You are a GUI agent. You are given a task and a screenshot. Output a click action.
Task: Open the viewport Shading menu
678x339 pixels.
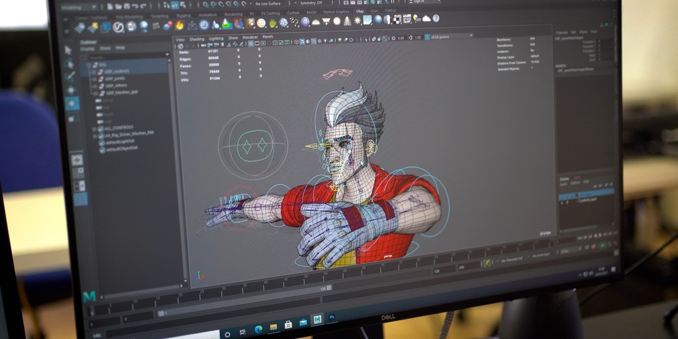pos(197,39)
